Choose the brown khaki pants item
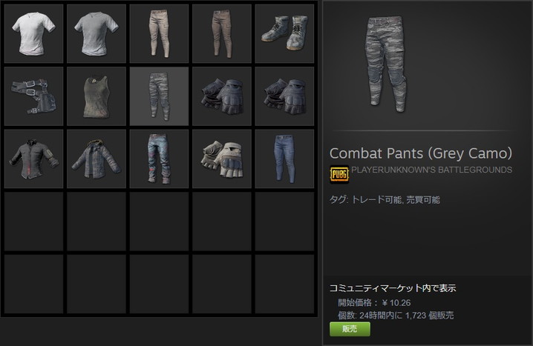This screenshot has height=346, width=533. [222, 33]
